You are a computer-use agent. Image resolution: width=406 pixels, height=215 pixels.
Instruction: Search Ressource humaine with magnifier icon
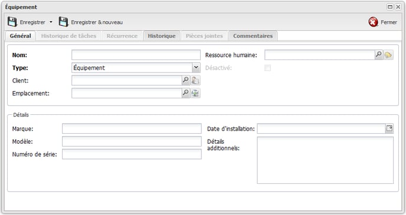(x=379, y=55)
